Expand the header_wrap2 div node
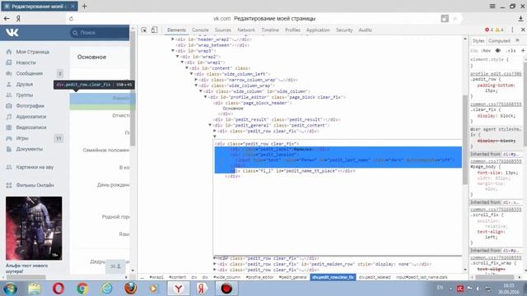Viewport: 527px width, 296px height. tap(173, 39)
